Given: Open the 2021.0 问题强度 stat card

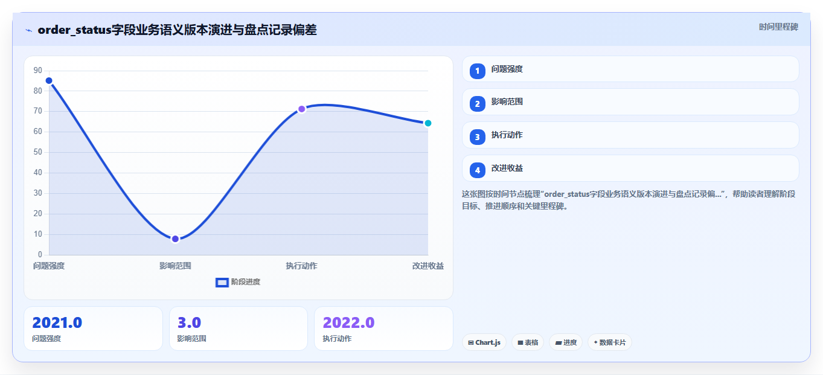Looking at the screenshot, I should pos(93,329).
